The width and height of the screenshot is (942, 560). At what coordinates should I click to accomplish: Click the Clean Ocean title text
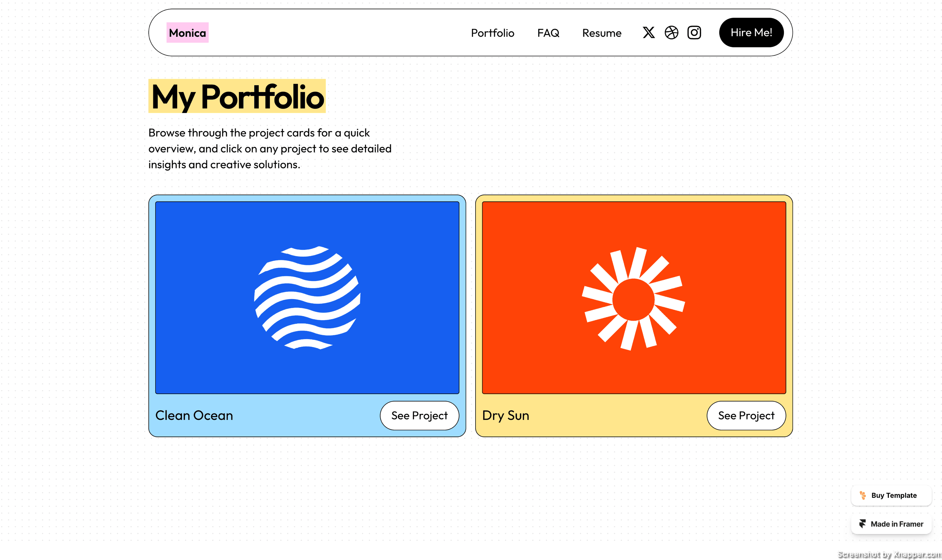[x=194, y=415]
